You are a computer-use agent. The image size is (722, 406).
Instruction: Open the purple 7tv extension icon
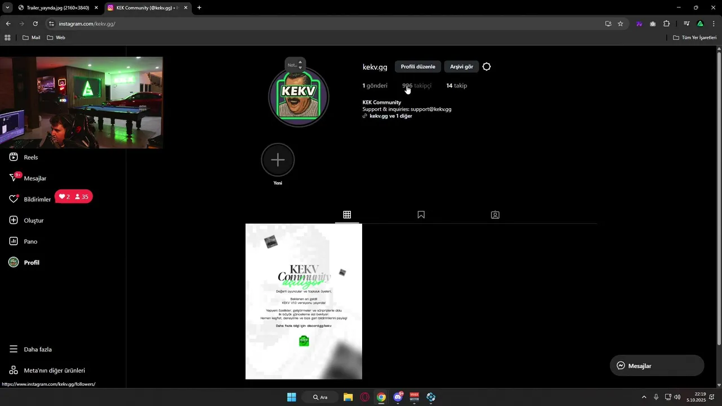(639, 24)
